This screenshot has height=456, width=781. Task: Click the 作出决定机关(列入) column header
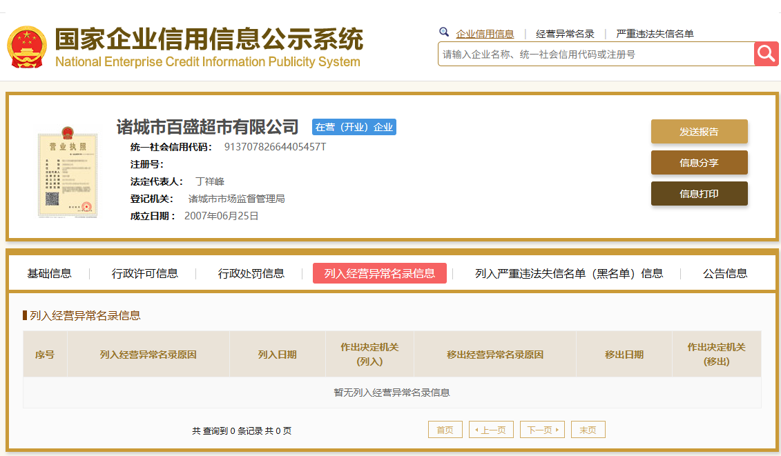pos(369,355)
